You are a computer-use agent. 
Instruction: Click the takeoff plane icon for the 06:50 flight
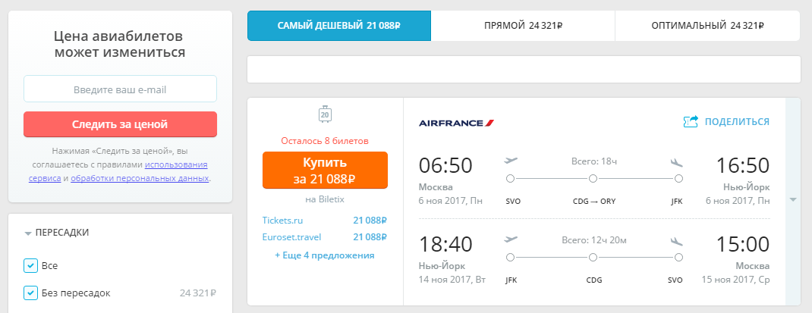[x=511, y=161]
